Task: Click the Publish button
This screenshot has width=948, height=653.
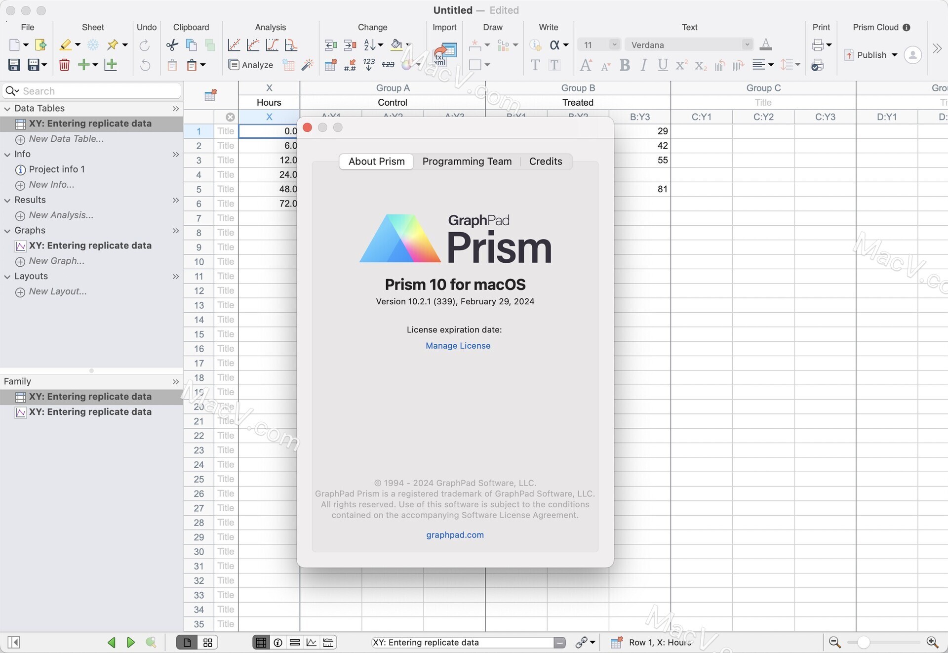Action: pos(866,55)
